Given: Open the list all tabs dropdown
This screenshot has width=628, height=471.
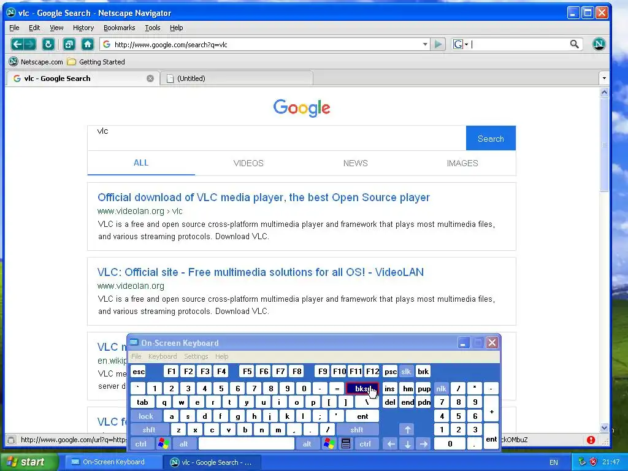Looking at the screenshot, I should point(604,78).
